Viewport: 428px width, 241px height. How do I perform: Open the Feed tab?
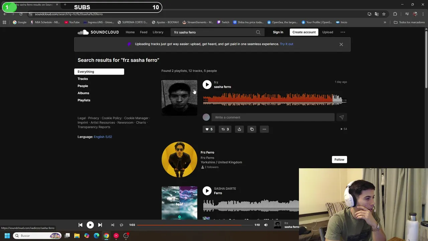point(143,32)
